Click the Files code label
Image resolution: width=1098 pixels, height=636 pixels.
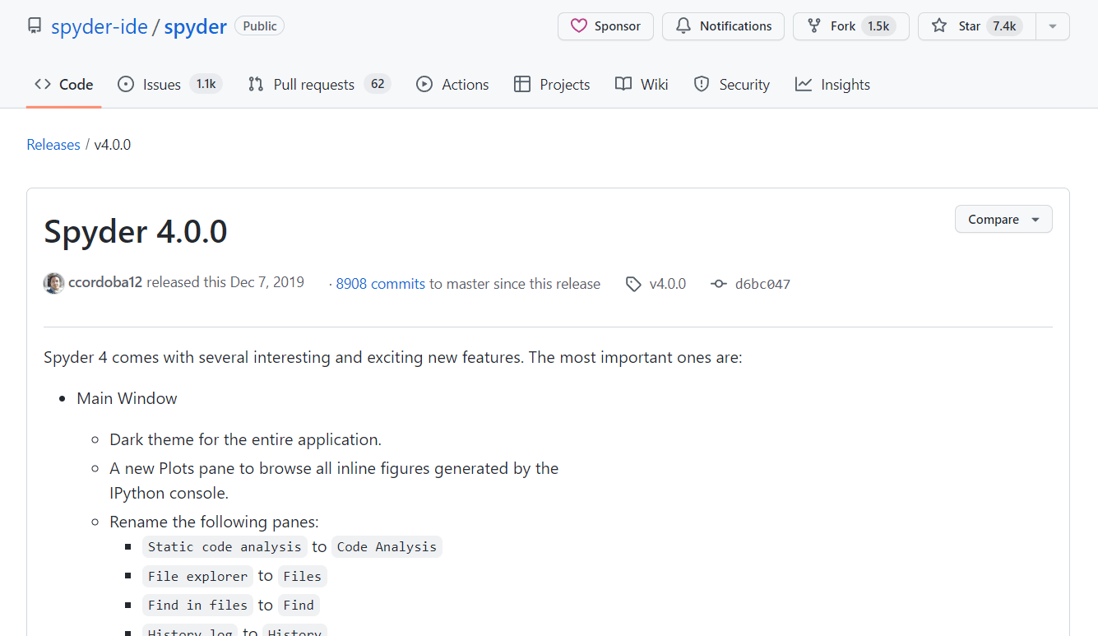click(303, 576)
